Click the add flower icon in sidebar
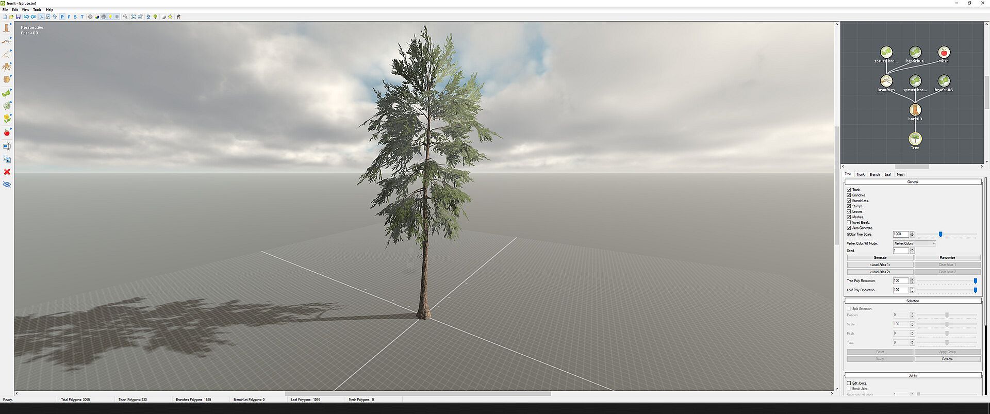The width and height of the screenshot is (990, 414). tap(7, 119)
